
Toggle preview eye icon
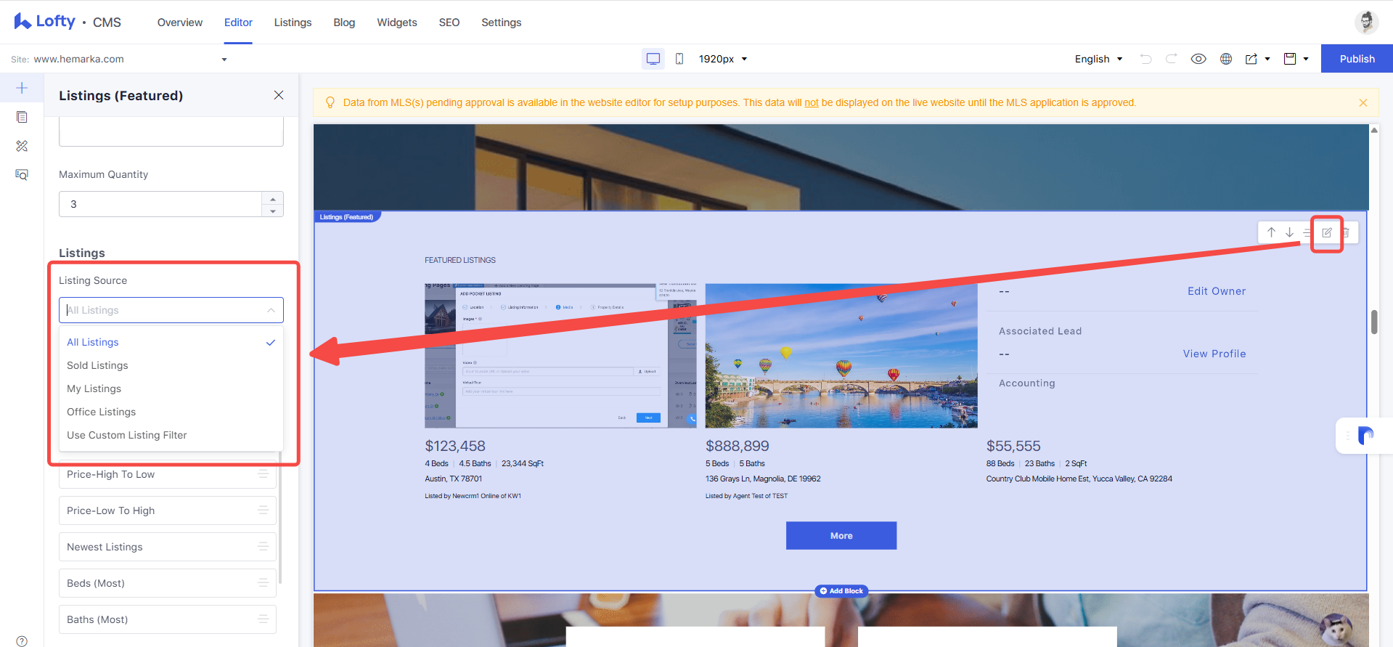[1198, 59]
